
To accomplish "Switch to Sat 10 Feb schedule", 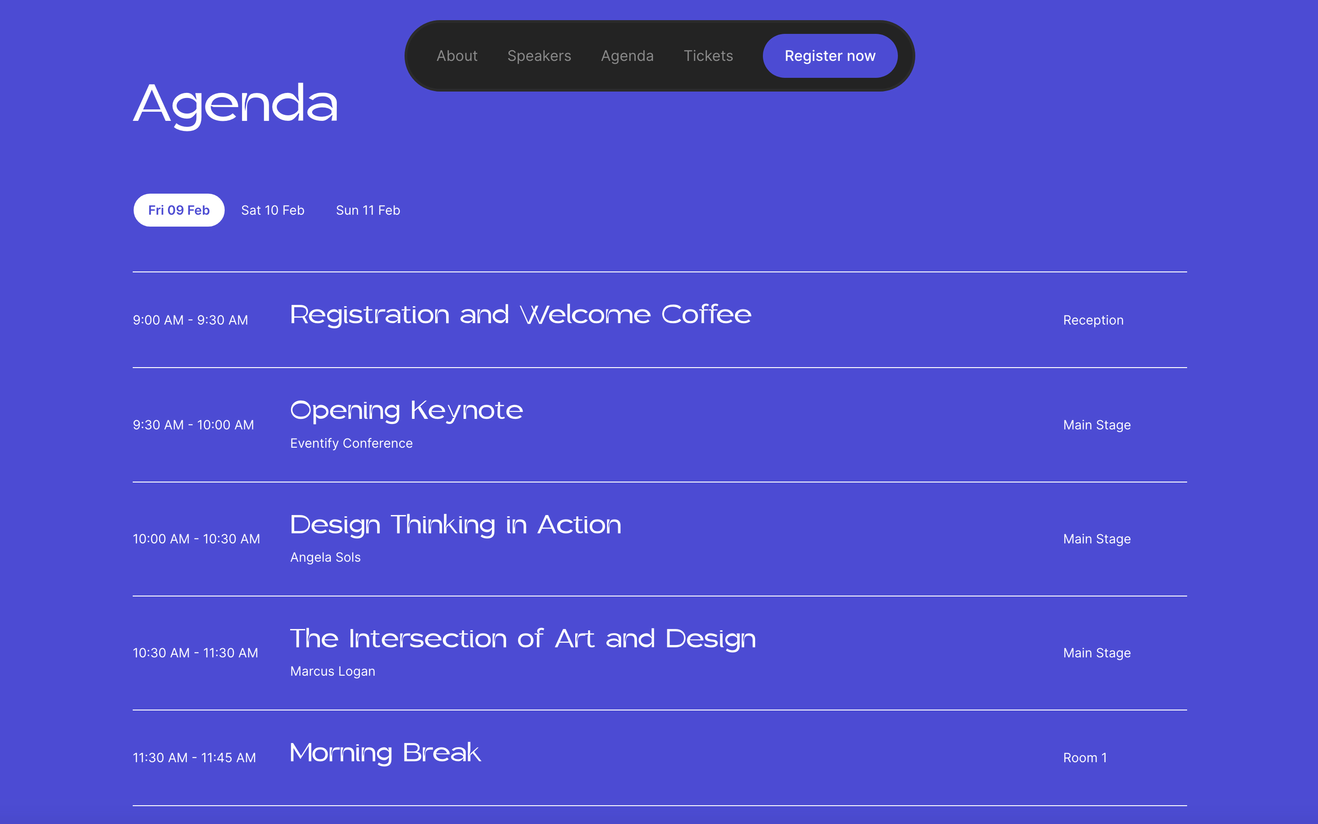I will pos(272,210).
